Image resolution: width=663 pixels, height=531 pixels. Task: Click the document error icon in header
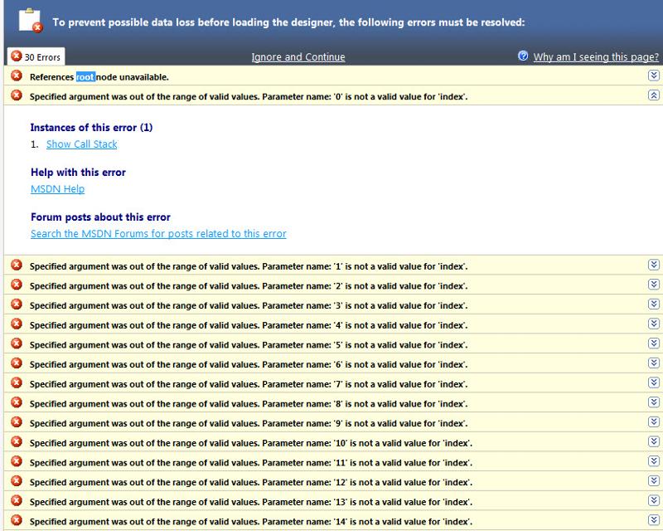[31, 20]
